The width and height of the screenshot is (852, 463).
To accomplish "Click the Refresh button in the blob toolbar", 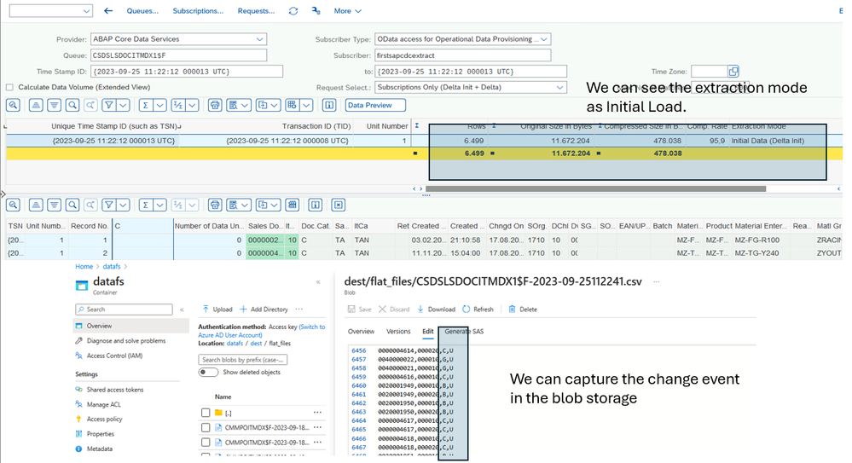I will tap(478, 310).
